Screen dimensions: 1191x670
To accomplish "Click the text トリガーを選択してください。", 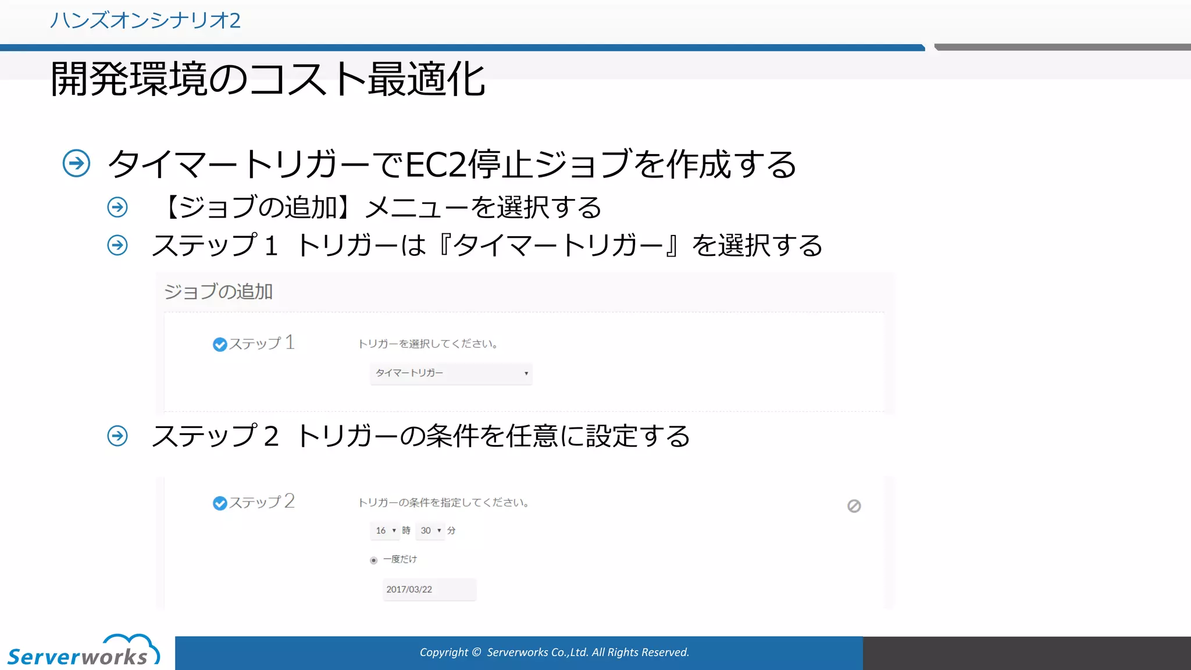I will (429, 344).
